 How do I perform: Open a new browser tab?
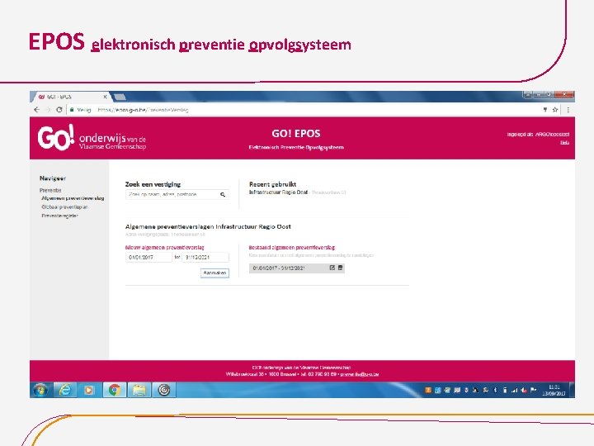[x=120, y=97]
